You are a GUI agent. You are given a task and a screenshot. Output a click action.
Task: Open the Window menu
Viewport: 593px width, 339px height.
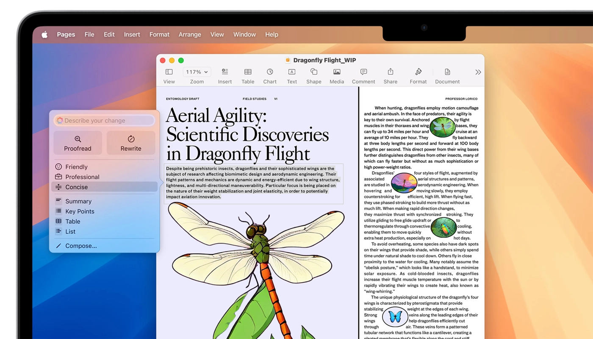tap(244, 35)
